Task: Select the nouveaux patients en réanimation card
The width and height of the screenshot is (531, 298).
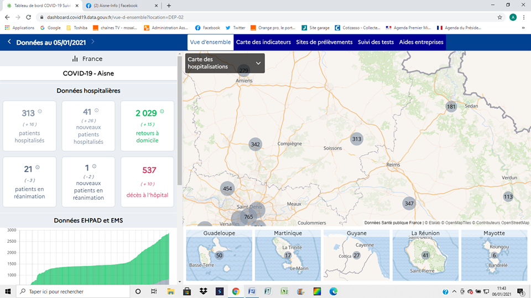Action: 88,182
